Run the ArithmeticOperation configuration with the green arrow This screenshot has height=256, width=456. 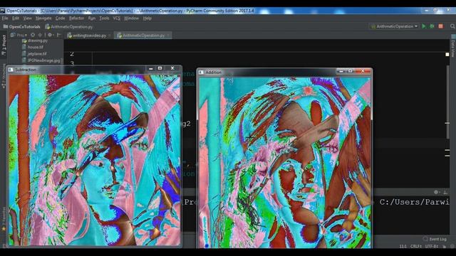[x=424, y=26]
